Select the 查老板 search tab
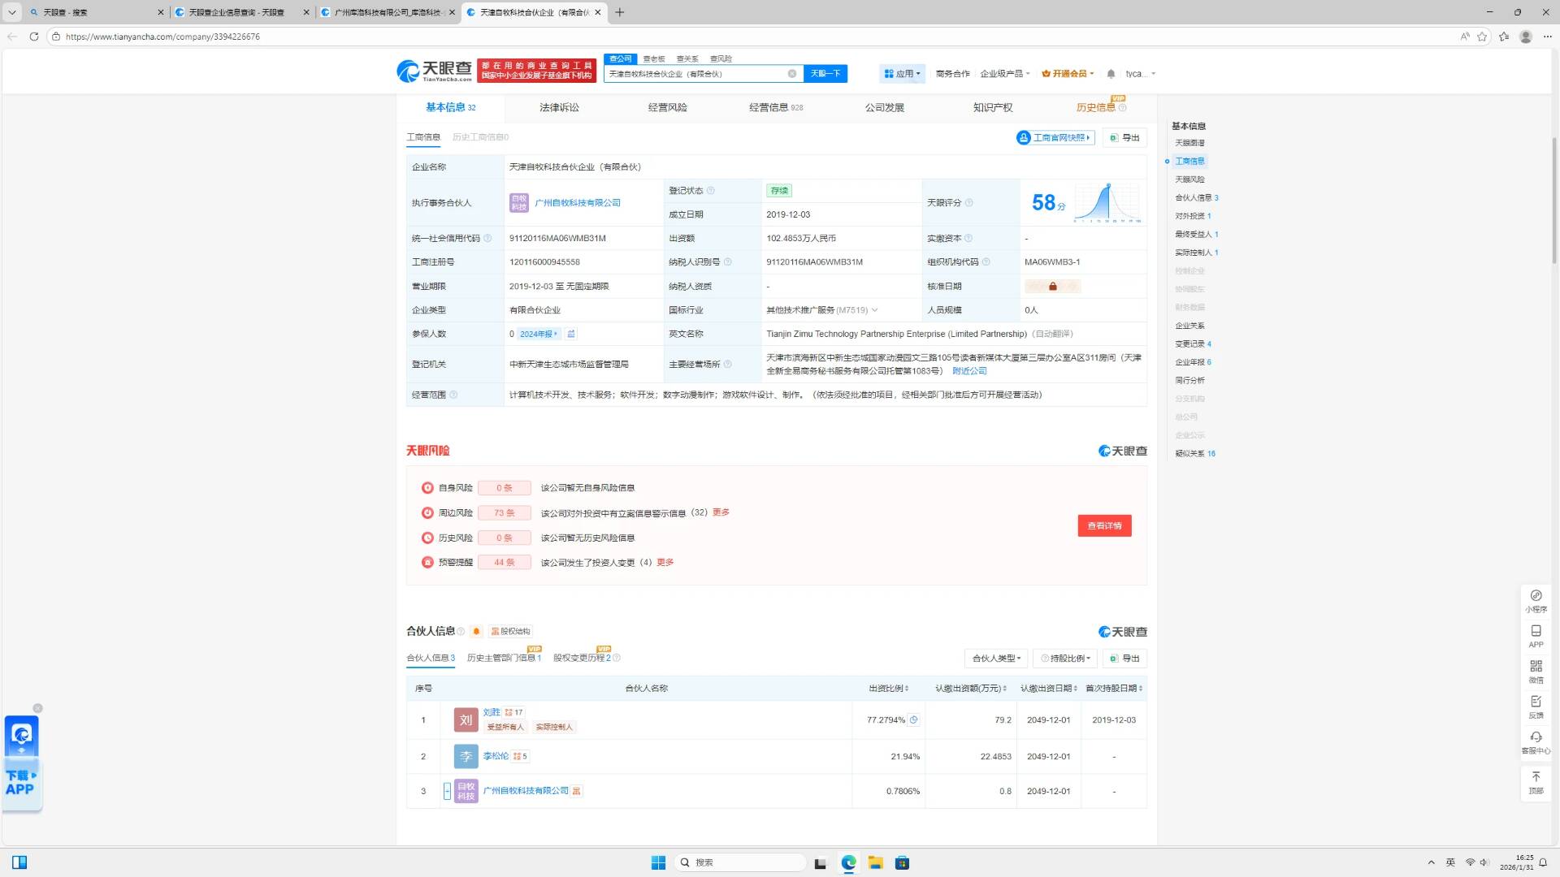The image size is (1560, 877). [653, 58]
